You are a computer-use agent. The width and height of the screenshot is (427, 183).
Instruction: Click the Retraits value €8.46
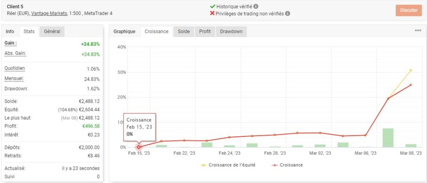pyautogui.click(x=94, y=156)
